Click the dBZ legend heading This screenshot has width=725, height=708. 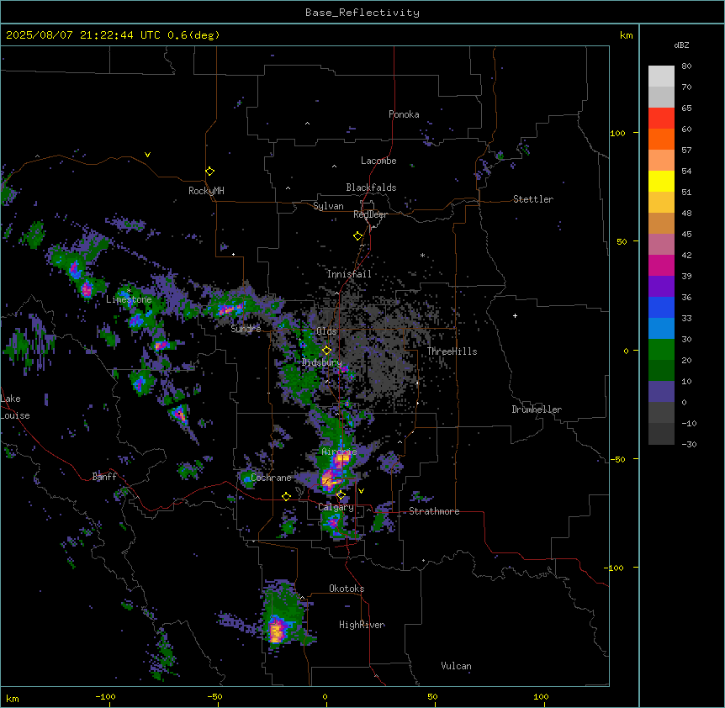(x=681, y=45)
